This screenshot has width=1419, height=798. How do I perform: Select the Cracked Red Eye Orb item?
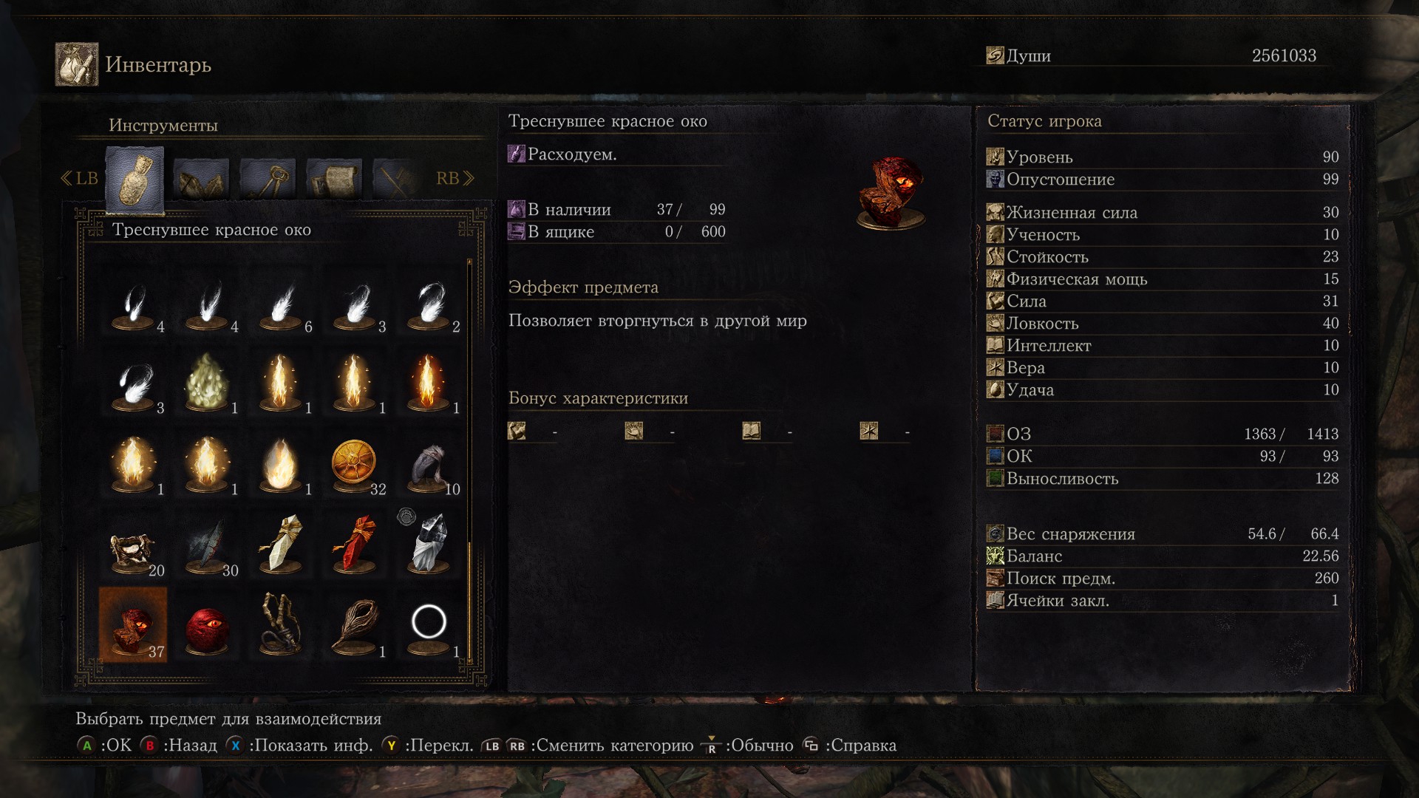coord(133,625)
